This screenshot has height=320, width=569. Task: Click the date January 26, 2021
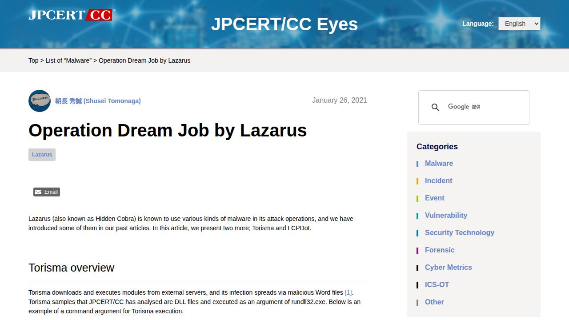pyautogui.click(x=340, y=100)
